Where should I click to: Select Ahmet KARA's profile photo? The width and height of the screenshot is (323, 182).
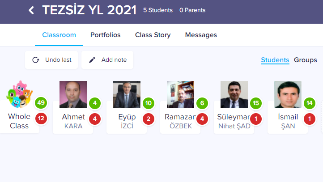tap(73, 94)
